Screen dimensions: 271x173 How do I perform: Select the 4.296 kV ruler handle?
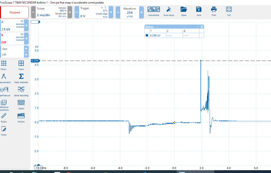coord(35,61)
